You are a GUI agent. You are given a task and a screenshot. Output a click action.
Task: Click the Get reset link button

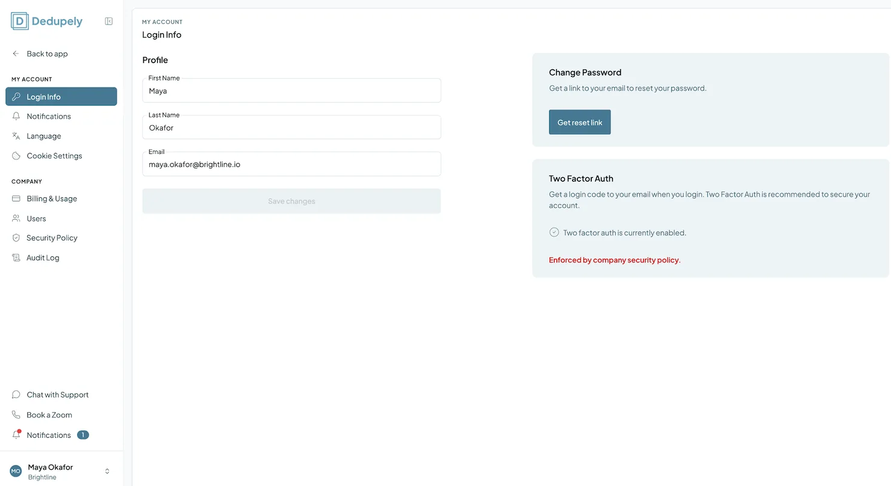[x=580, y=122]
